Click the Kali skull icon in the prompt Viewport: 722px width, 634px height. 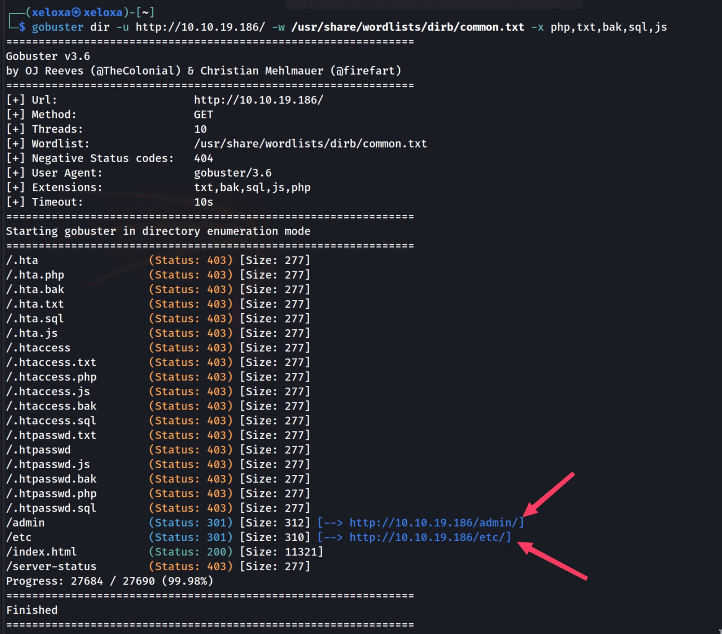pos(76,13)
